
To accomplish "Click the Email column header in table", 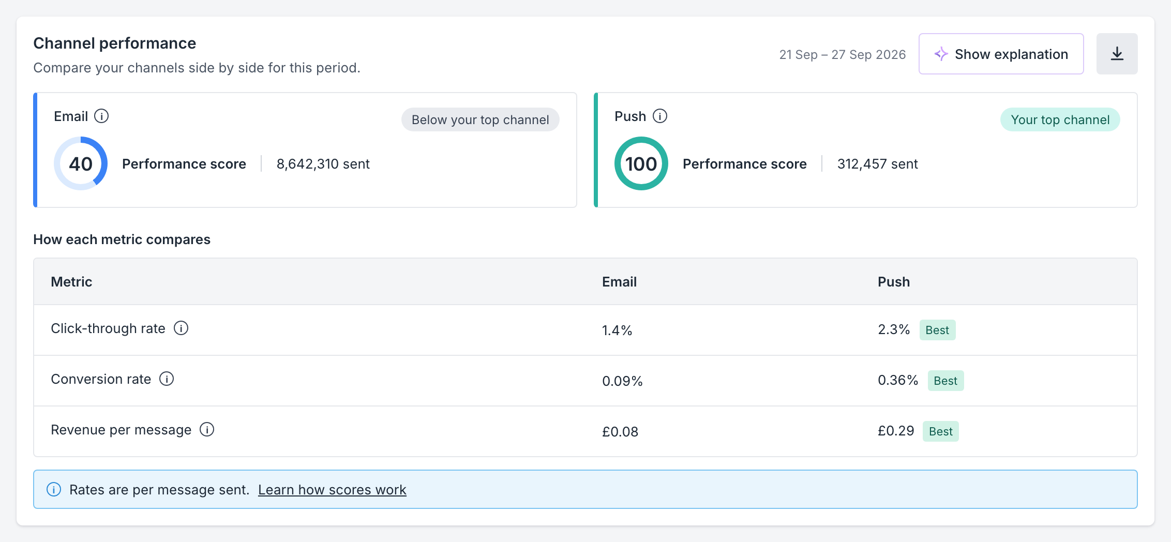I will point(619,282).
